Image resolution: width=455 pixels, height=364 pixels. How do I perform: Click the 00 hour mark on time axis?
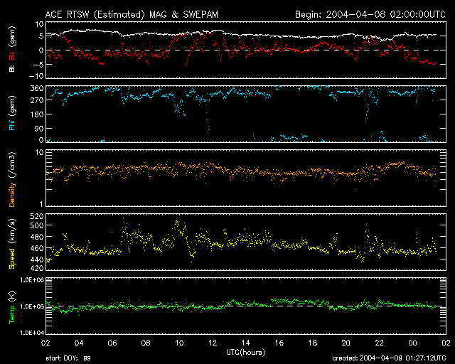[x=412, y=343]
